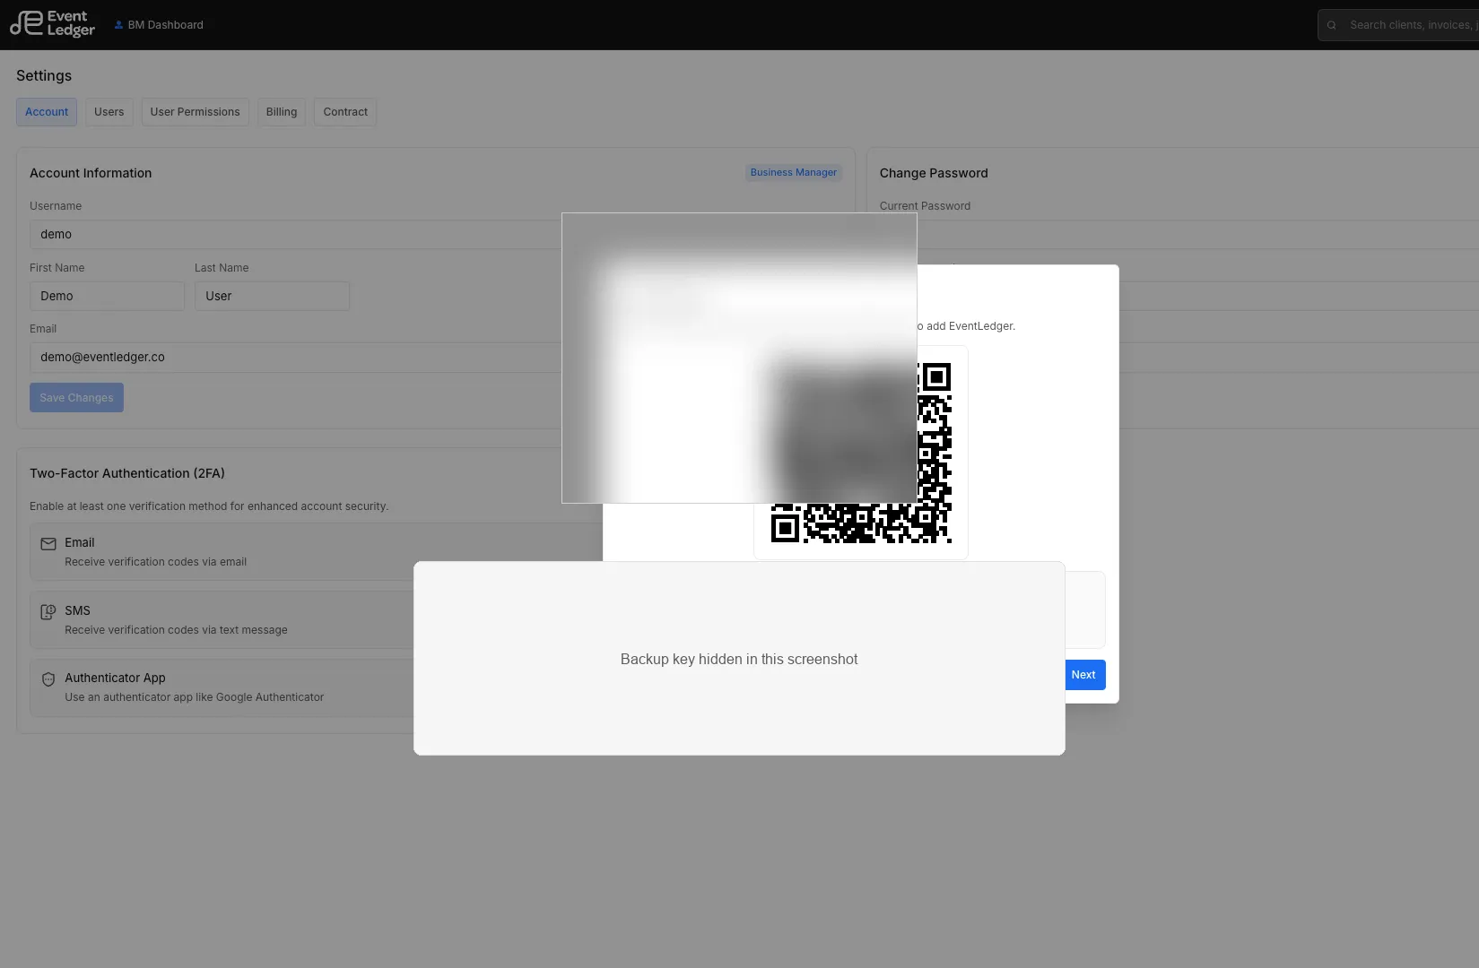The width and height of the screenshot is (1479, 968).
Task: Click the Authenticator App shield icon
Action: 48,679
